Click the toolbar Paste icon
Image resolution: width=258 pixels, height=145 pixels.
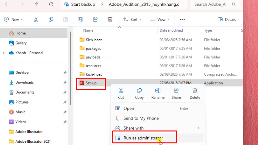66,19
